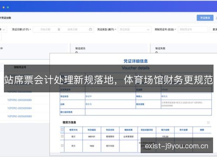This screenshot has height=157, width=217.
Task: Open the 凭证类型 (属于) operator dropdown
Action: click(x=107, y=29)
